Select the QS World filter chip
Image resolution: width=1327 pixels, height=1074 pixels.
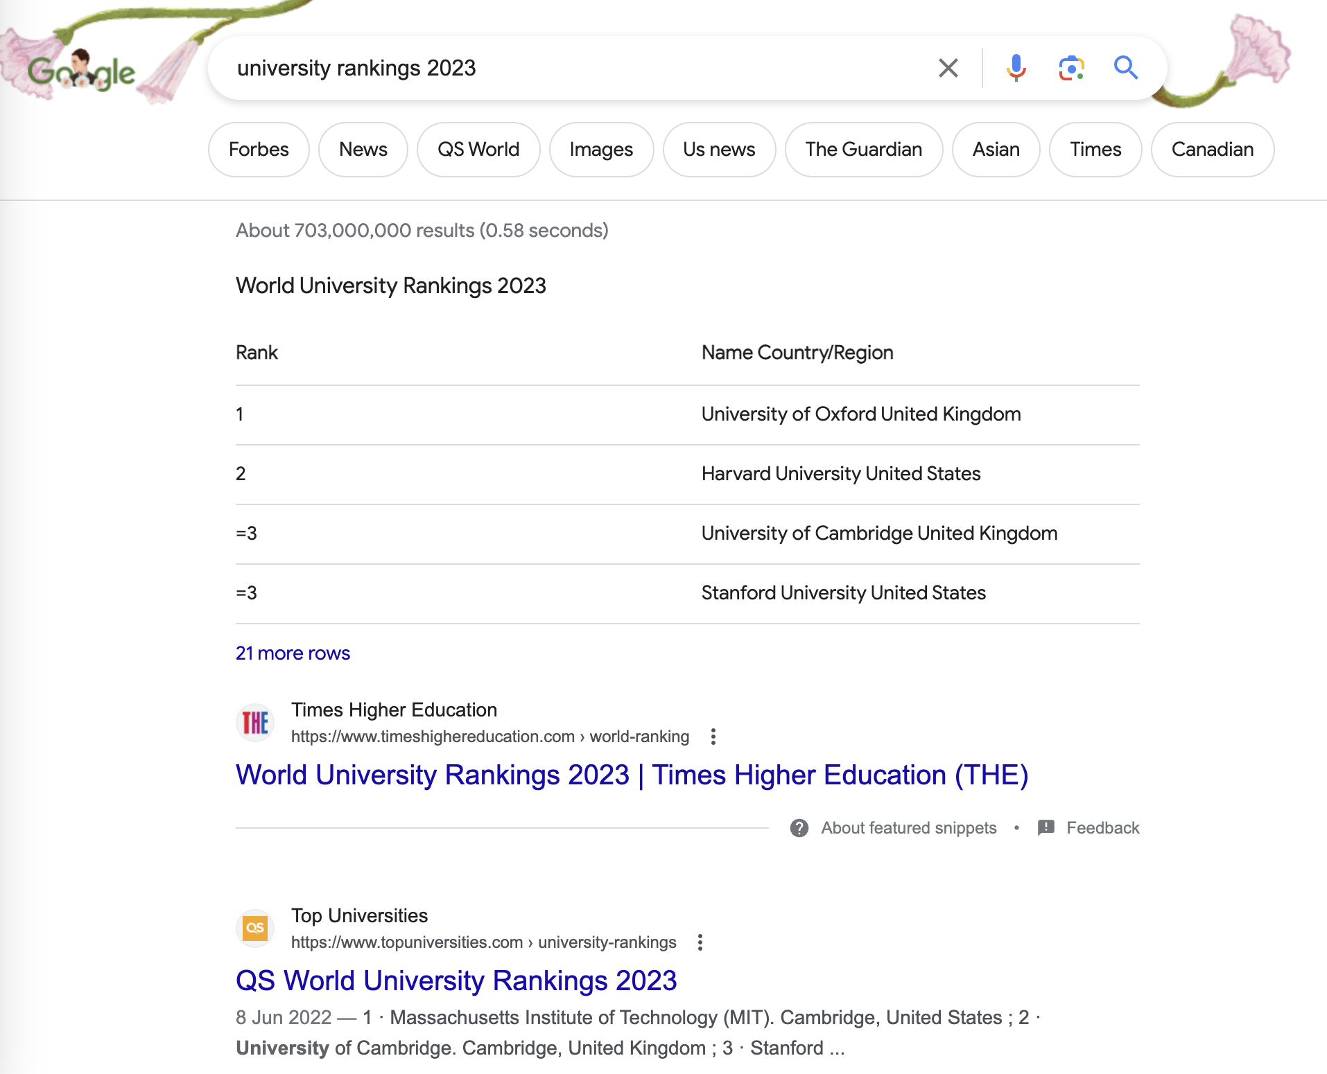pyautogui.click(x=478, y=150)
